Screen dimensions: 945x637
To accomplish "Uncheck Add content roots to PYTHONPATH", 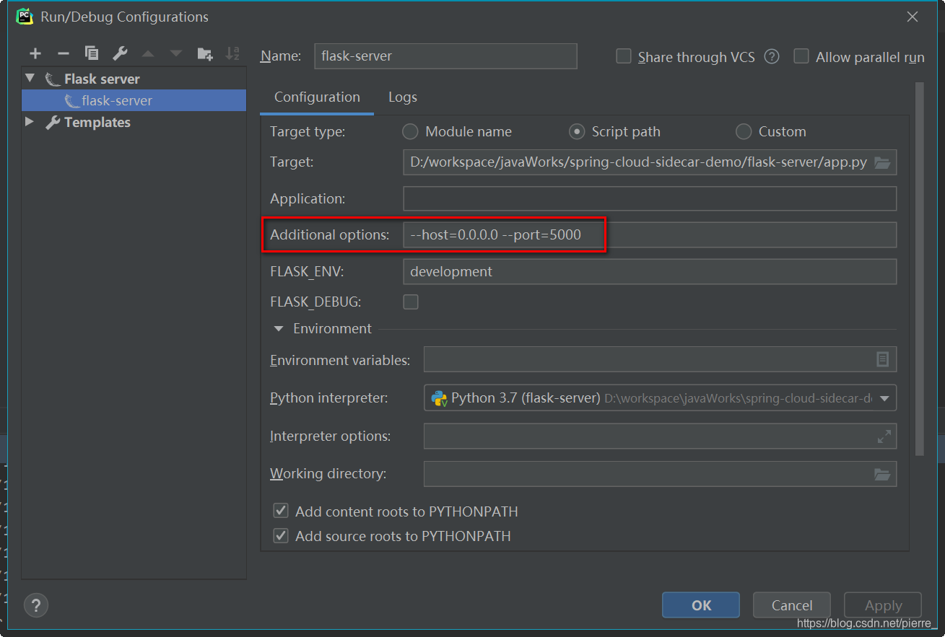I will 281,511.
